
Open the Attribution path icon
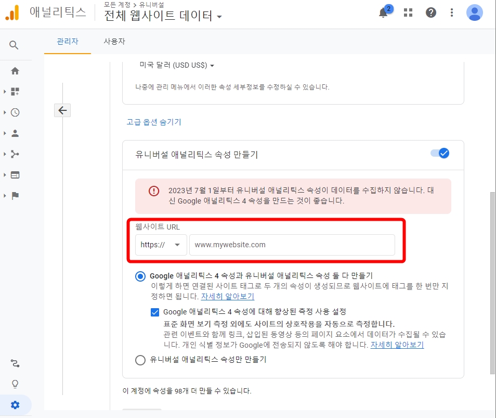point(15,363)
